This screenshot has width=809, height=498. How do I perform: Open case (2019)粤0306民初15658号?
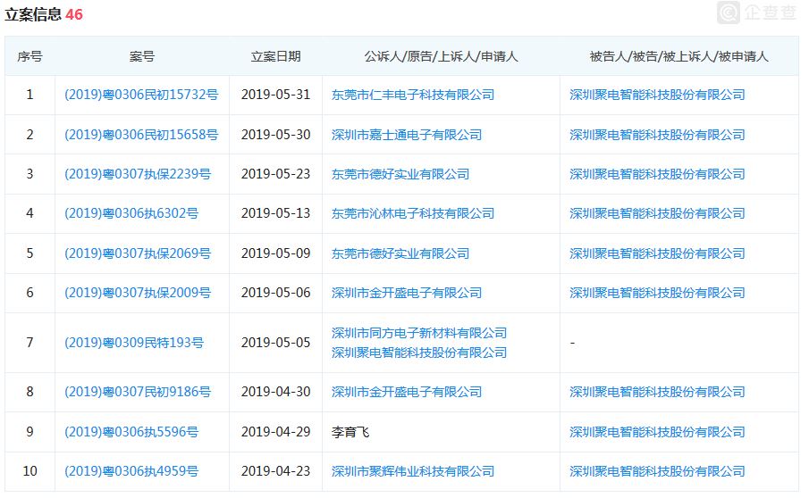[x=141, y=135]
